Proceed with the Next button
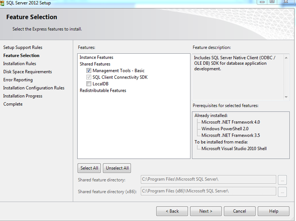The width and height of the screenshot is (296, 221). point(206,211)
